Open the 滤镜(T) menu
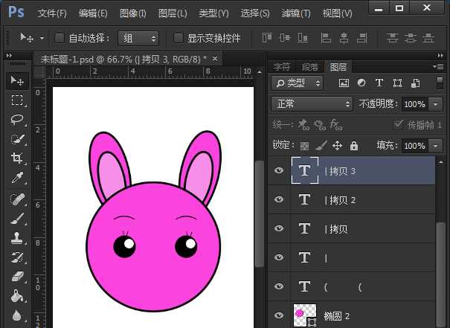The width and height of the screenshot is (450, 328). [296, 13]
